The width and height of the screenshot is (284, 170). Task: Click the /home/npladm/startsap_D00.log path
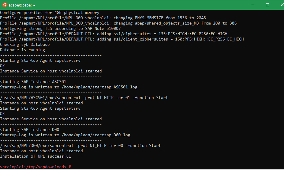tap(96, 135)
